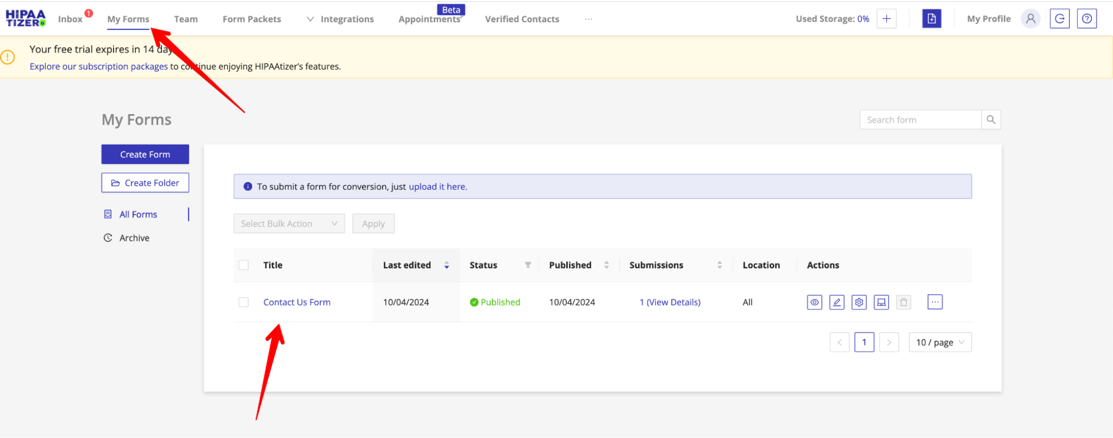
Task: Click the laptop icon in Actions column
Action: point(881,302)
